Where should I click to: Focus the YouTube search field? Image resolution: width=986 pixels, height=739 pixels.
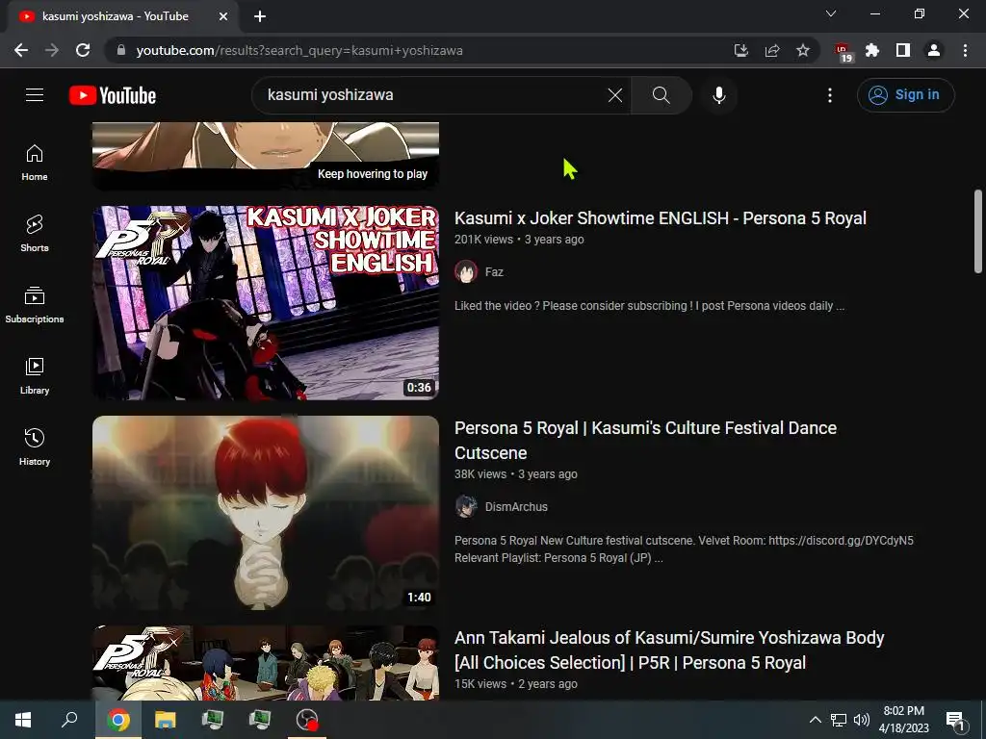pyautogui.click(x=434, y=95)
